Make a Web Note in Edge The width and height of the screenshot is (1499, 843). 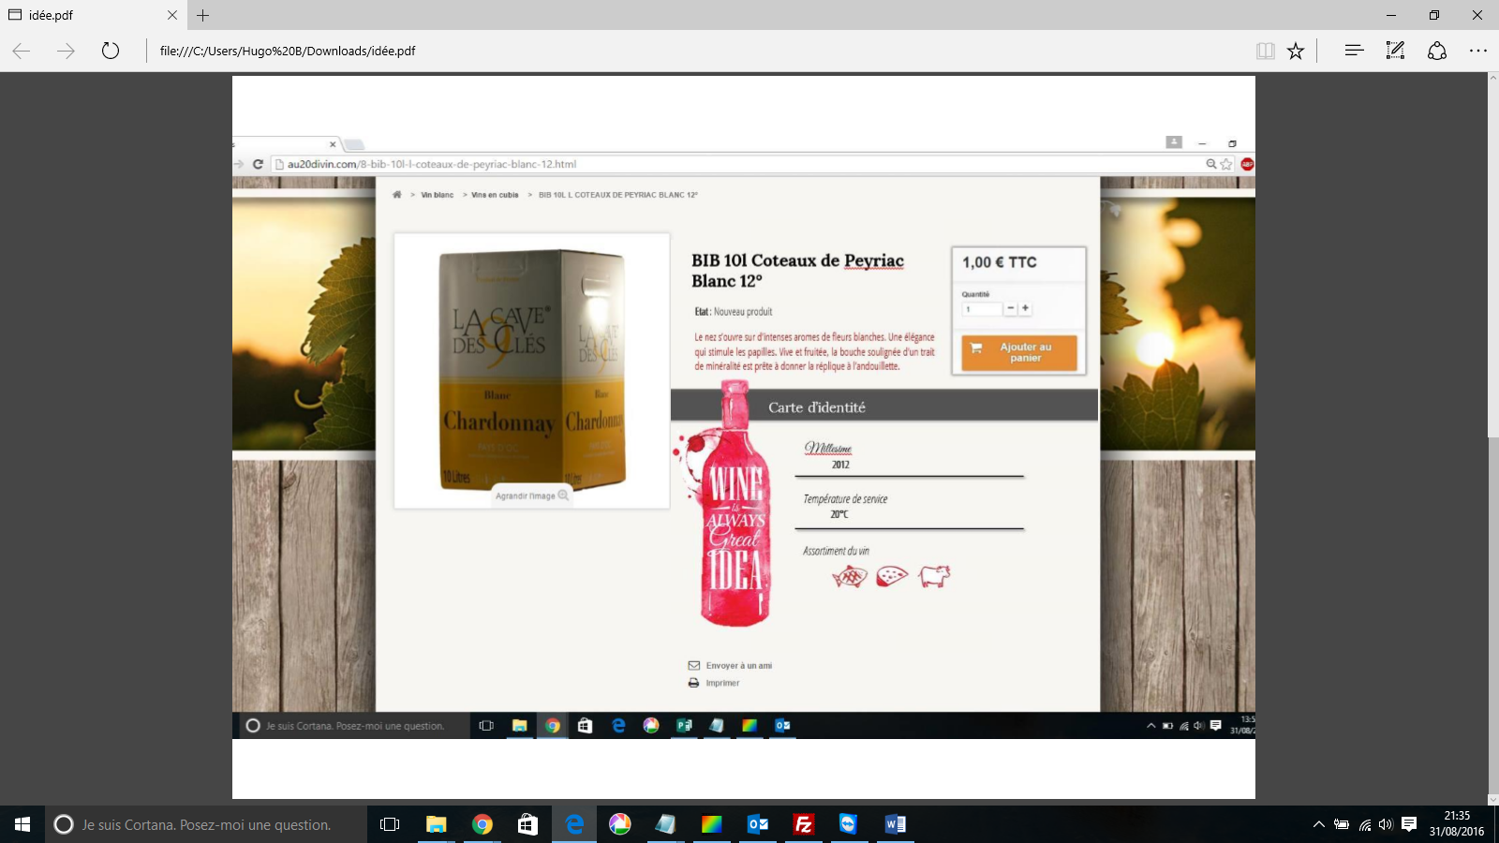[x=1395, y=51]
